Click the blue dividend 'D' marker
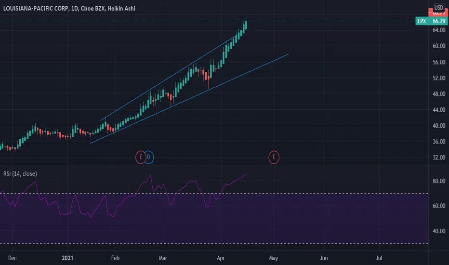 click(149, 157)
